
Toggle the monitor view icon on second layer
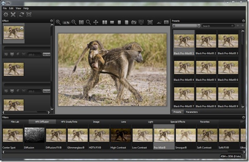12,91
